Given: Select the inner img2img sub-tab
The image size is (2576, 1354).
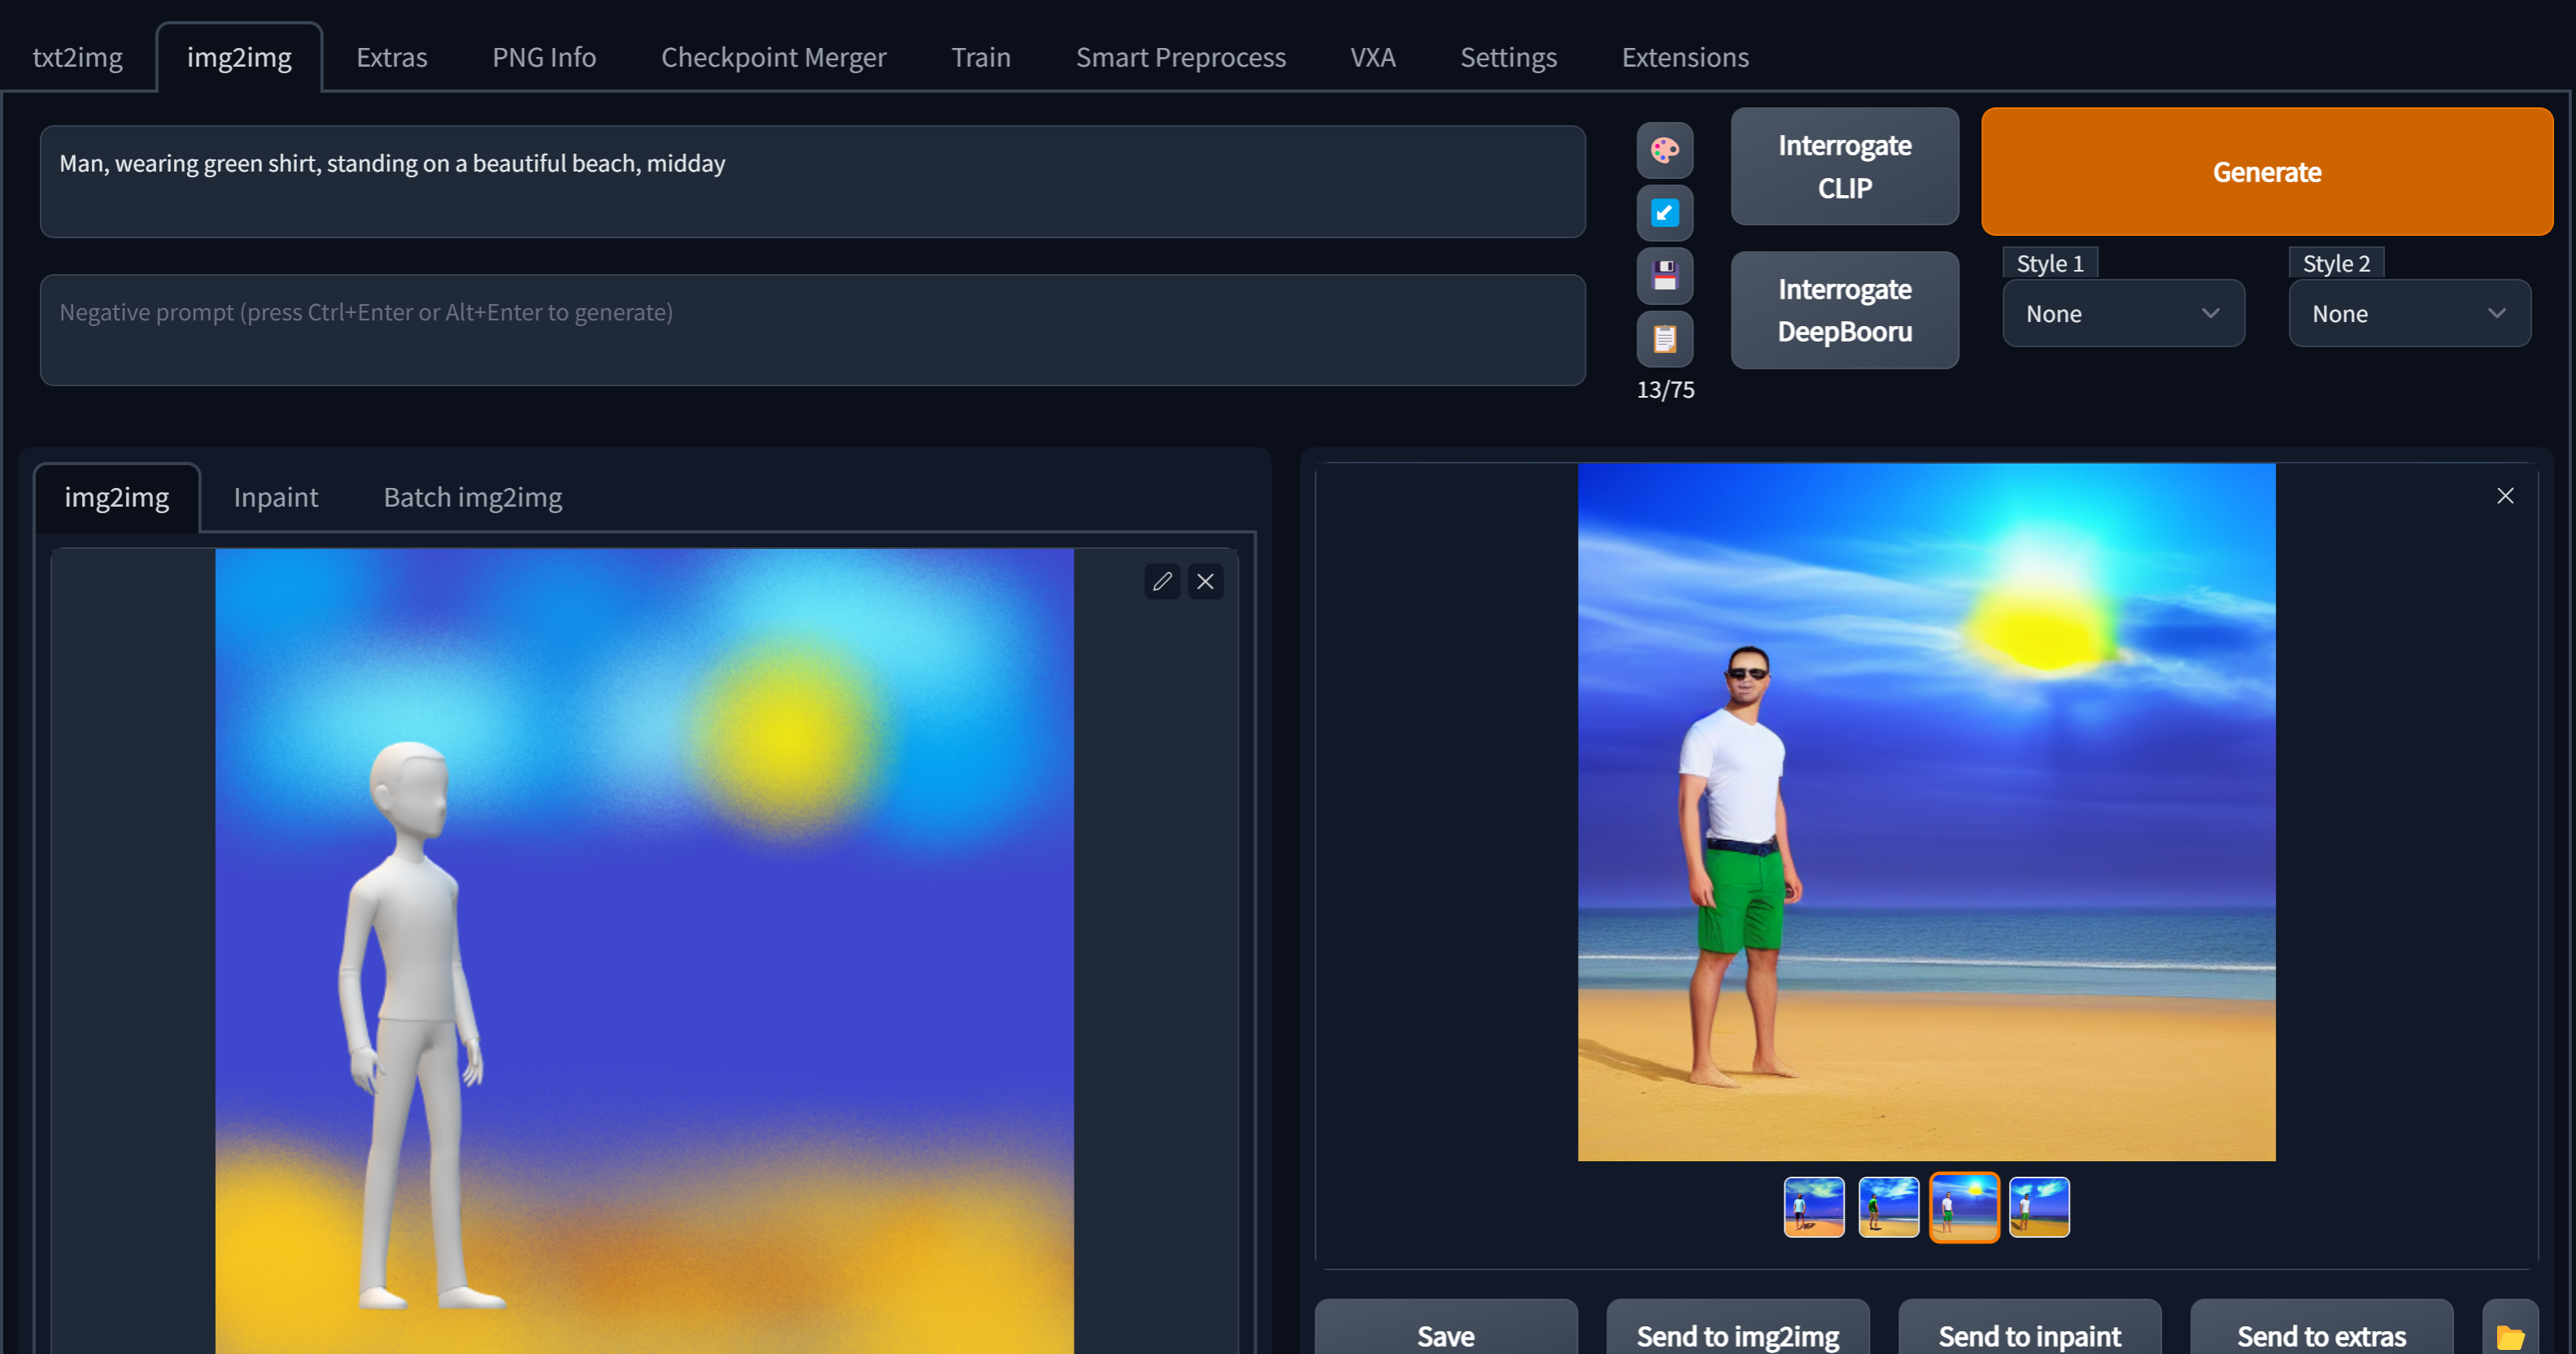Looking at the screenshot, I should pos(117,497).
